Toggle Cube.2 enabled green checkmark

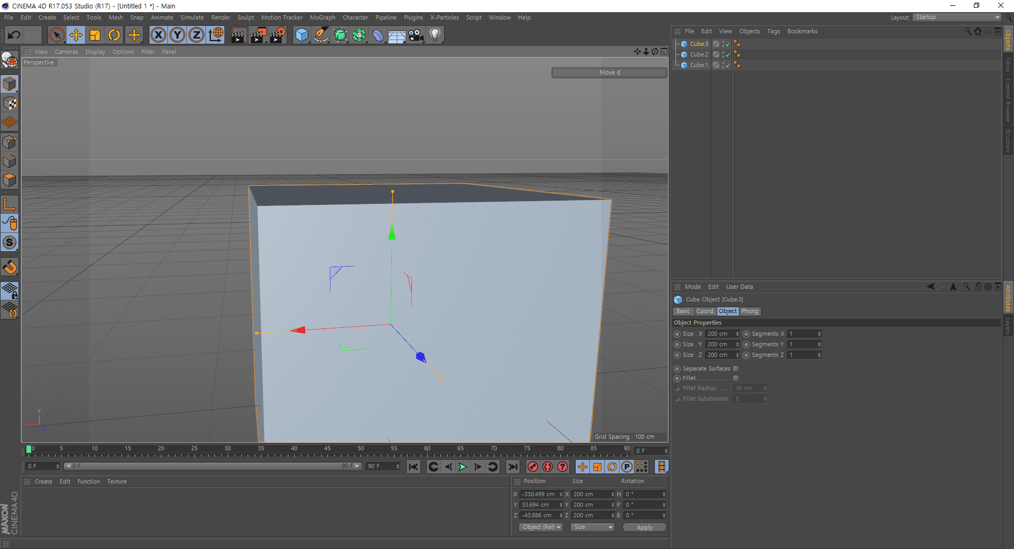[728, 55]
